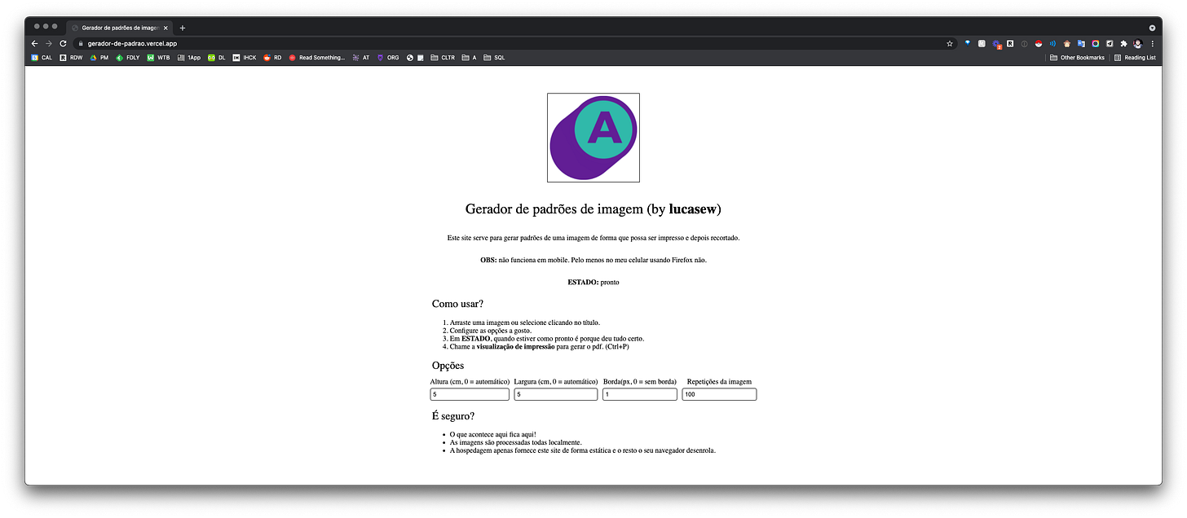Open a new browser tab

tap(183, 28)
